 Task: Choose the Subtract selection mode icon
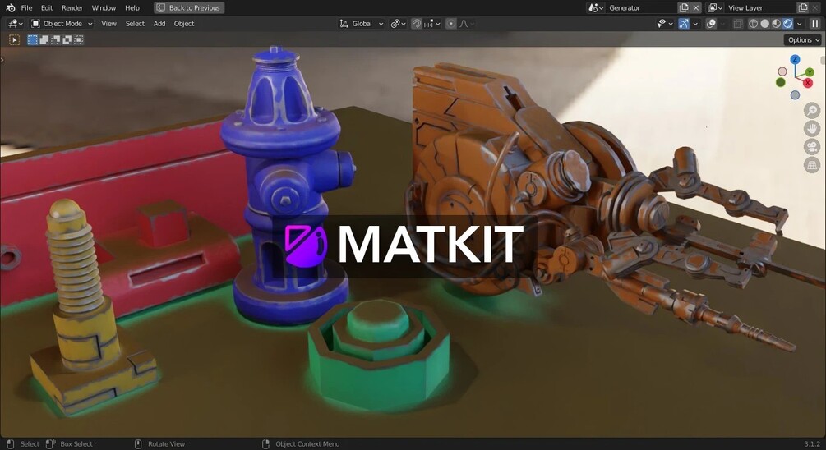55,40
